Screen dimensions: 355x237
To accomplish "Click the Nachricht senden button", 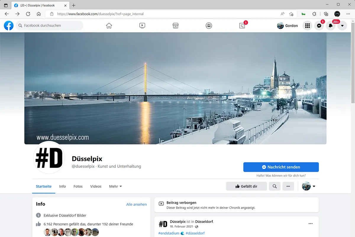I will pyautogui.click(x=281, y=167).
